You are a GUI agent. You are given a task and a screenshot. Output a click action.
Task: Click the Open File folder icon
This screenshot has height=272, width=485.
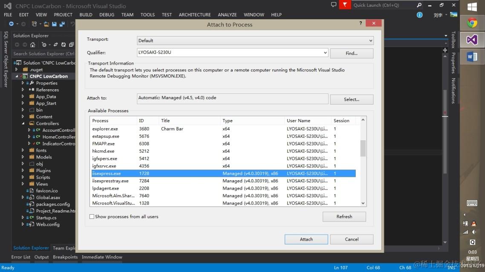46,24
